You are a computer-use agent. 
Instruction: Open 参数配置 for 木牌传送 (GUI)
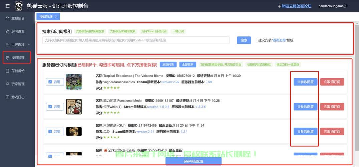[305, 132]
